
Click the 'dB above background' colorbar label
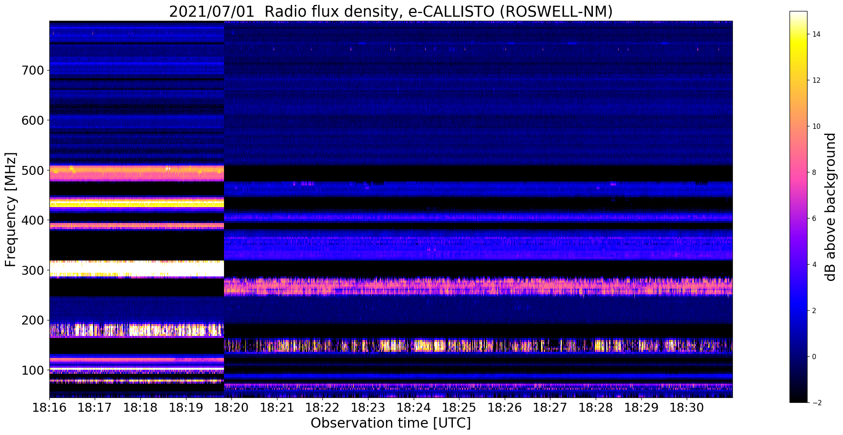pyautogui.click(x=831, y=207)
